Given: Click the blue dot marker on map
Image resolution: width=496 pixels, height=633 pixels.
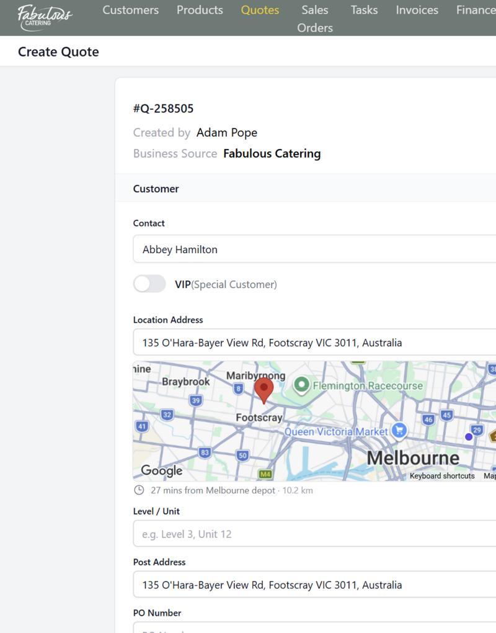Looking at the screenshot, I should pos(469,436).
